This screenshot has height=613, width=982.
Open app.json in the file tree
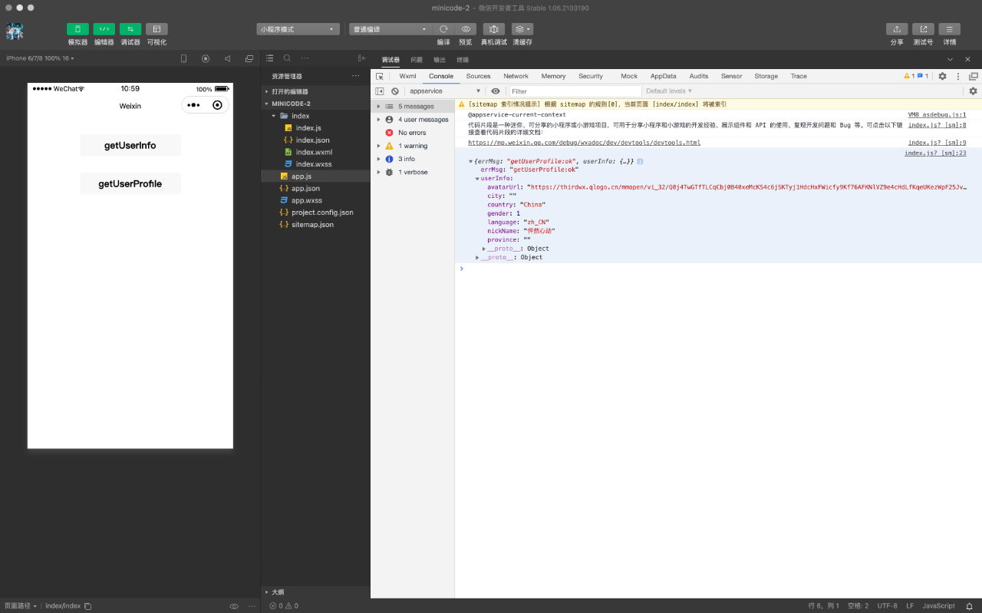pyautogui.click(x=305, y=188)
